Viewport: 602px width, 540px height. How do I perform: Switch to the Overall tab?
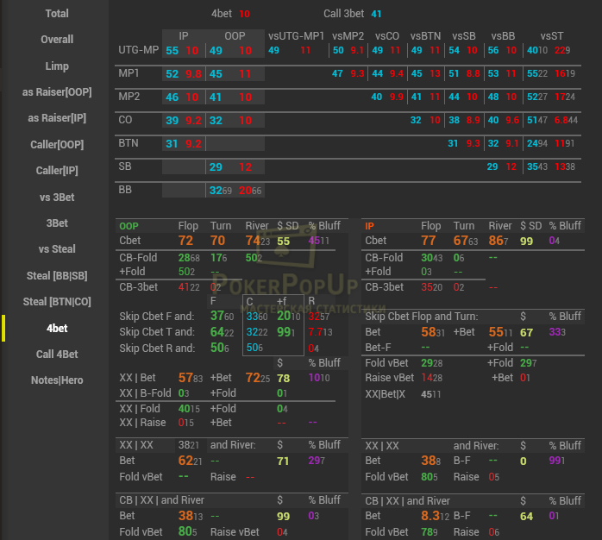point(57,40)
